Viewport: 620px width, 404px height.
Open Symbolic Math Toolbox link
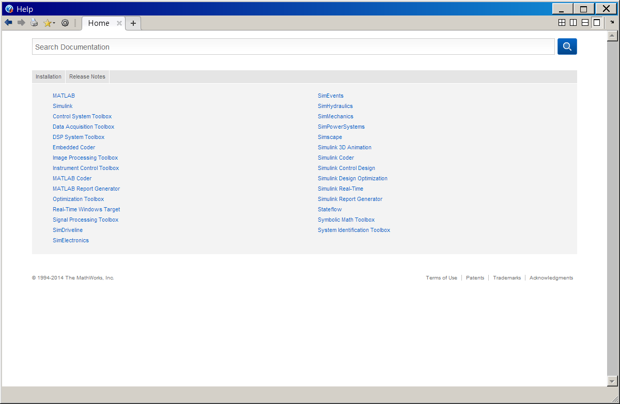coord(346,220)
